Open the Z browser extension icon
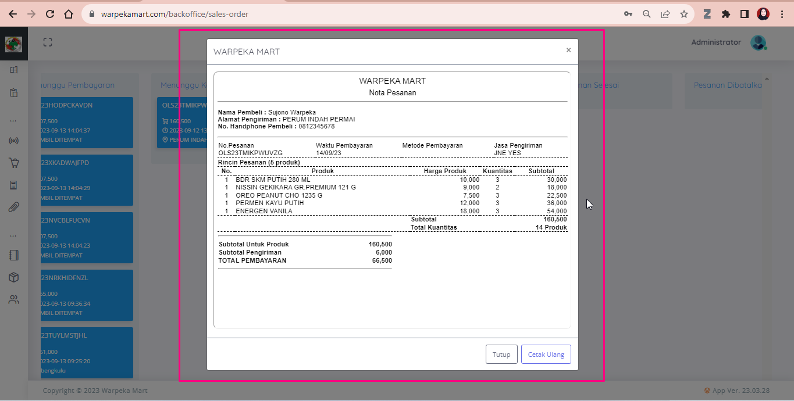This screenshot has width=794, height=401. click(x=707, y=14)
